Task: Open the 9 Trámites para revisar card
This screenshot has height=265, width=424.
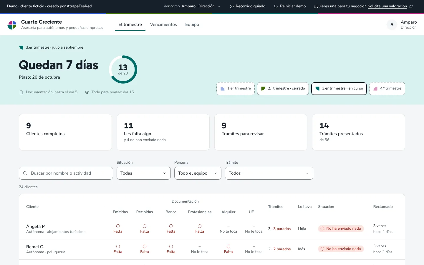Action: (x=261, y=132)
